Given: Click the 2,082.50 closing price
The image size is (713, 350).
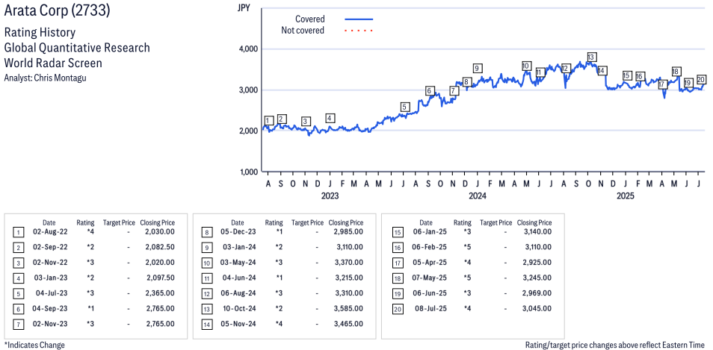Looking at the screenshot, I should tap(160, 247).
